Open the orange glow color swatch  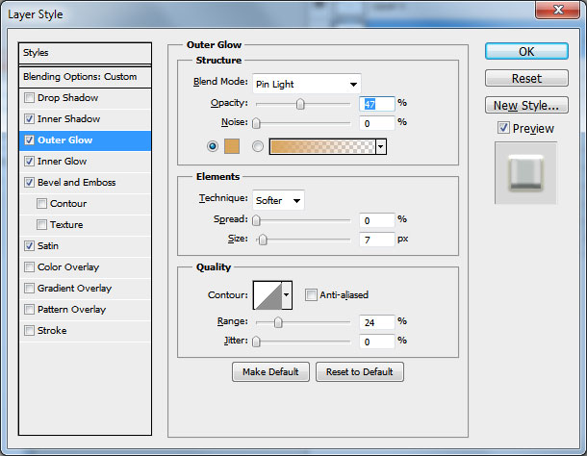[x=232, y=146]
